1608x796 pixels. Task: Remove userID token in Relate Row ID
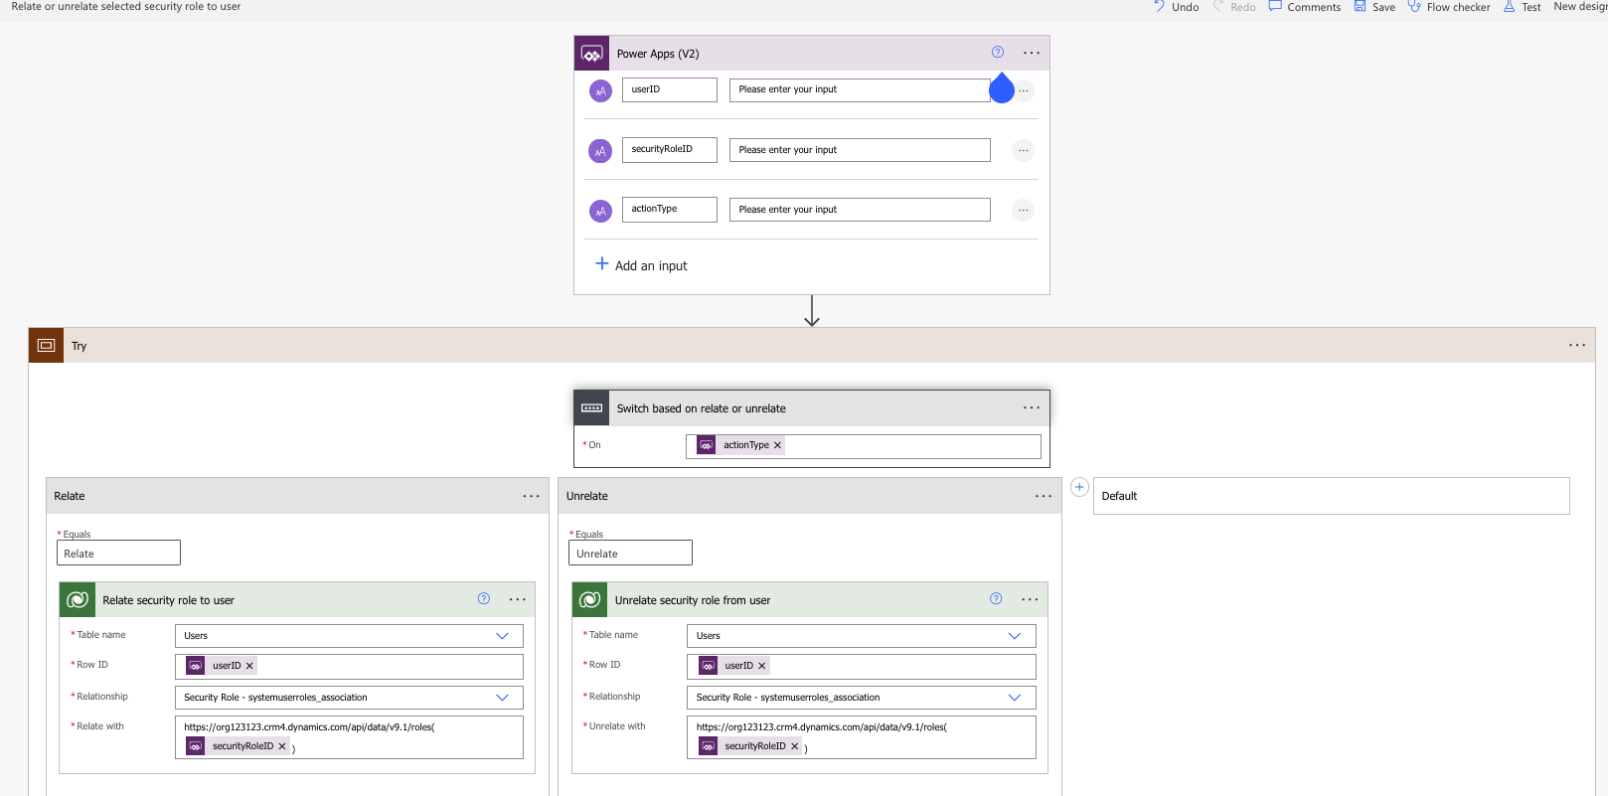click(x=249, y=666)
